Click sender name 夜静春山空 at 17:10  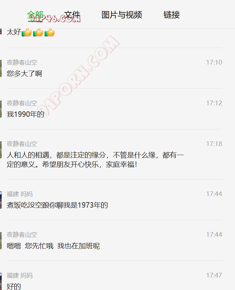(x=22, y=63)
